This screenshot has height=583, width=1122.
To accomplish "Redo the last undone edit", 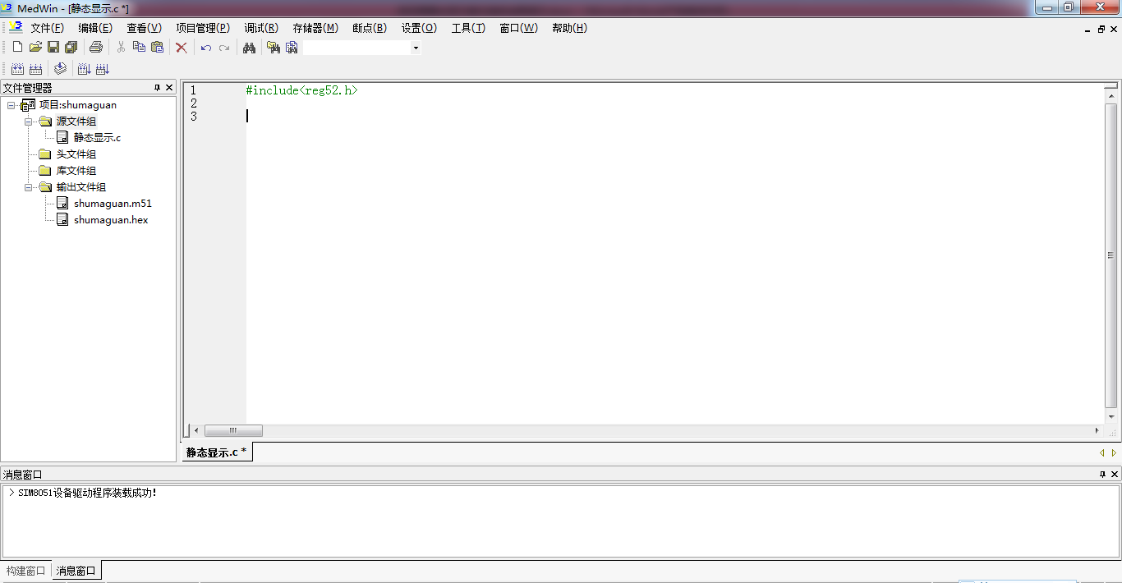I will (224, 48).
